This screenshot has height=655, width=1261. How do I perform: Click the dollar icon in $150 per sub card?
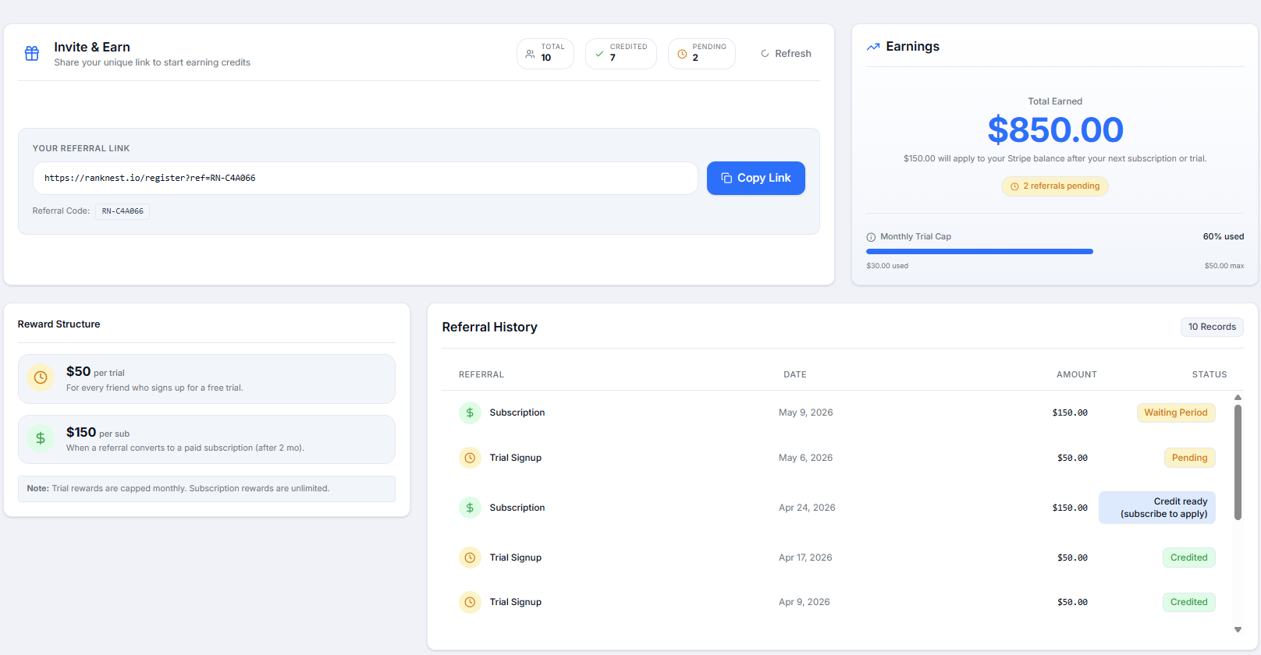coord(41,438)
